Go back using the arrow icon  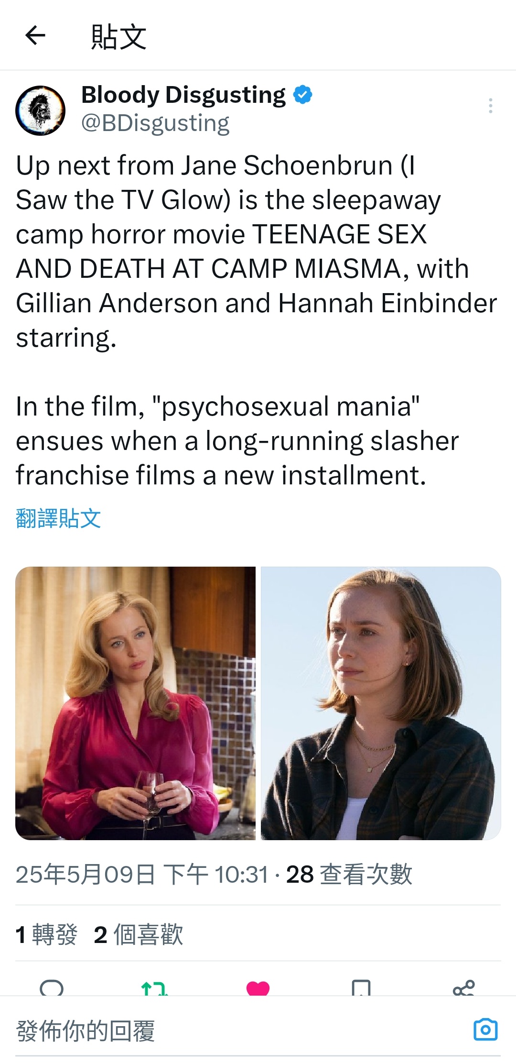pos(35,35)
